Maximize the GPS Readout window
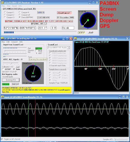Image resolution: width=130 pixels, height=142 pixels. click(x=93, y=2)
